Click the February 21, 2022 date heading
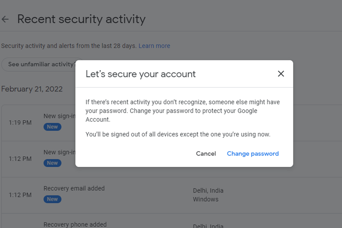Screen dimensions: 342x228 (32, 89)
